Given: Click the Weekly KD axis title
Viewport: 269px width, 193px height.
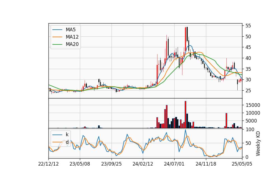Looking at the screenshot, I should click(258, 143).
